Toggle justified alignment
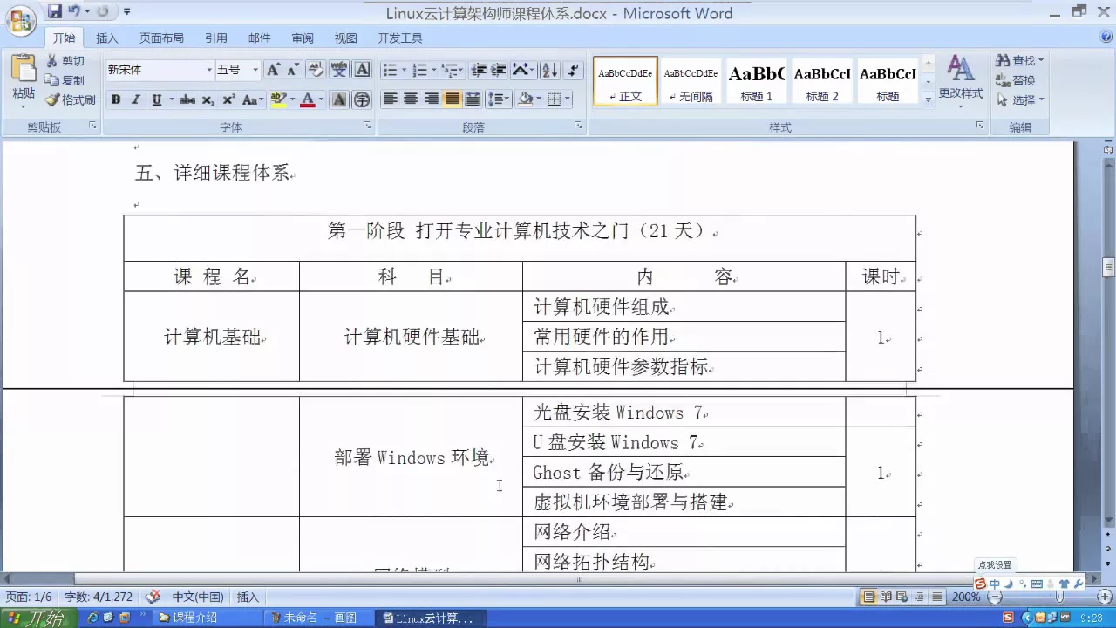The width and height of the screenshot is (1116, 628). coord(453,99)
